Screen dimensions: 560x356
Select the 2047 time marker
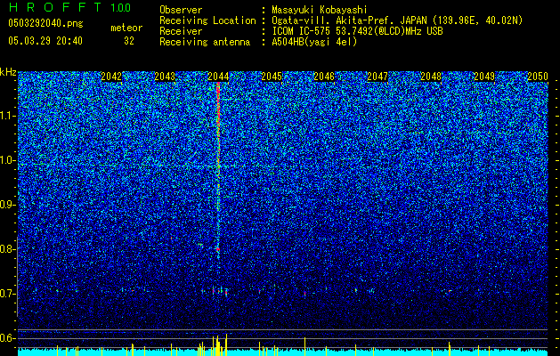pyautogui.click(x=377, y=77)
